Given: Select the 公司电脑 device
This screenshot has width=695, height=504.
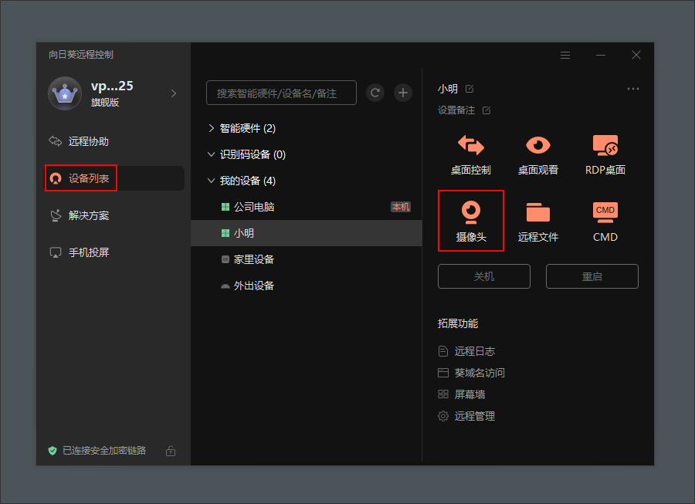Looking at the screenshot, I should click(307, 207).
